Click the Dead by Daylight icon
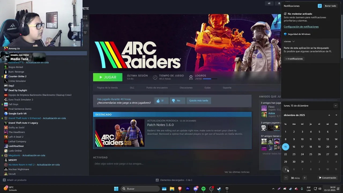The width and height of the screenshot is (343, 193). tap(6, 90)
